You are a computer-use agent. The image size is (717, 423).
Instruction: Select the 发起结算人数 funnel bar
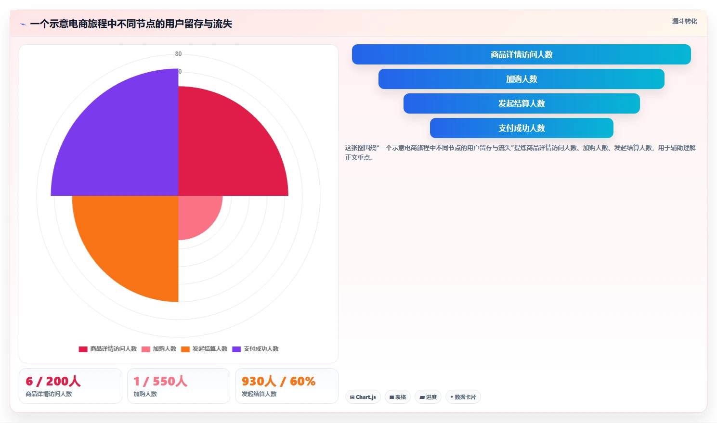(521, 103)
